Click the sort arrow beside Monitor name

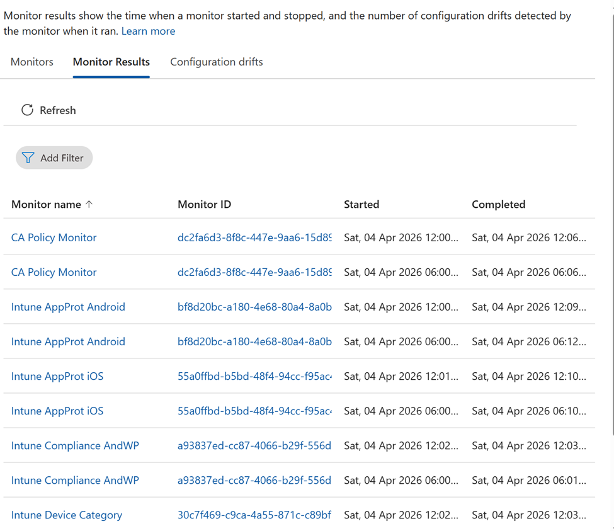point(89,204)
